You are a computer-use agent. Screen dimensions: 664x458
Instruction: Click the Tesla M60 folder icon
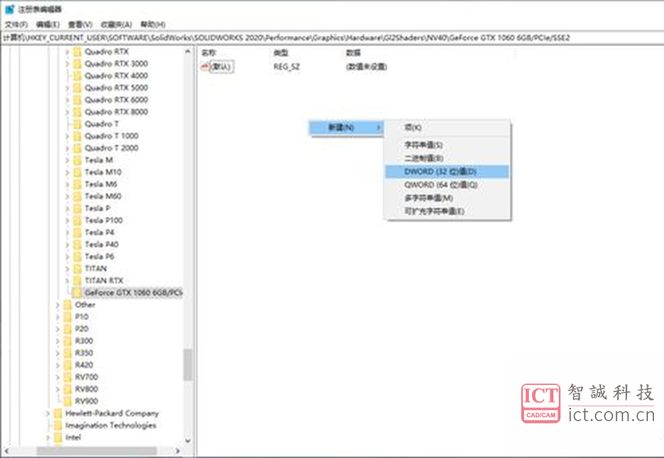coord(77,197)
